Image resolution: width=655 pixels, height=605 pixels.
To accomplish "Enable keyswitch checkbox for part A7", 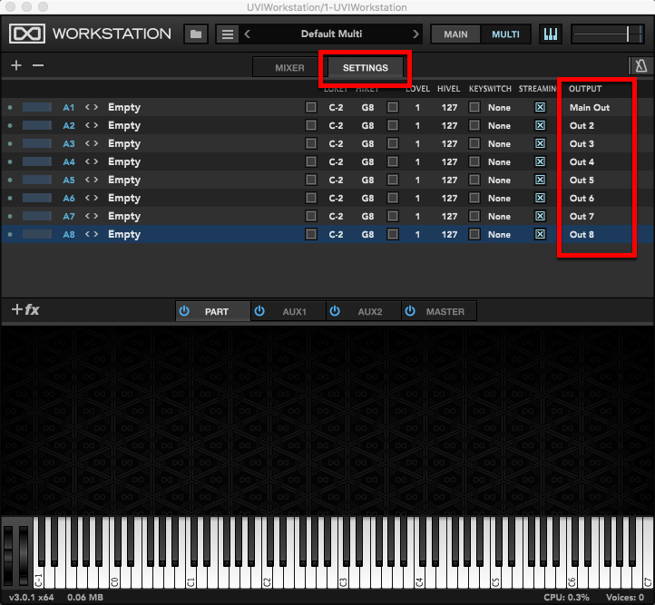I will tap(474, 216).
